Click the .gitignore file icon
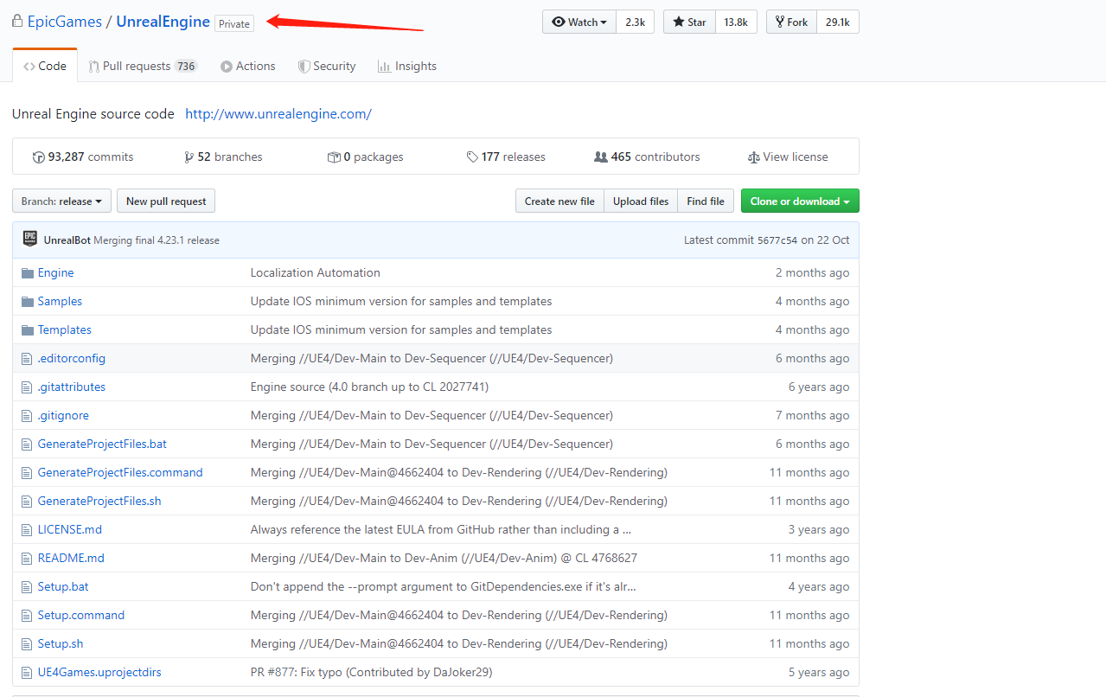 tap(28, 415)
